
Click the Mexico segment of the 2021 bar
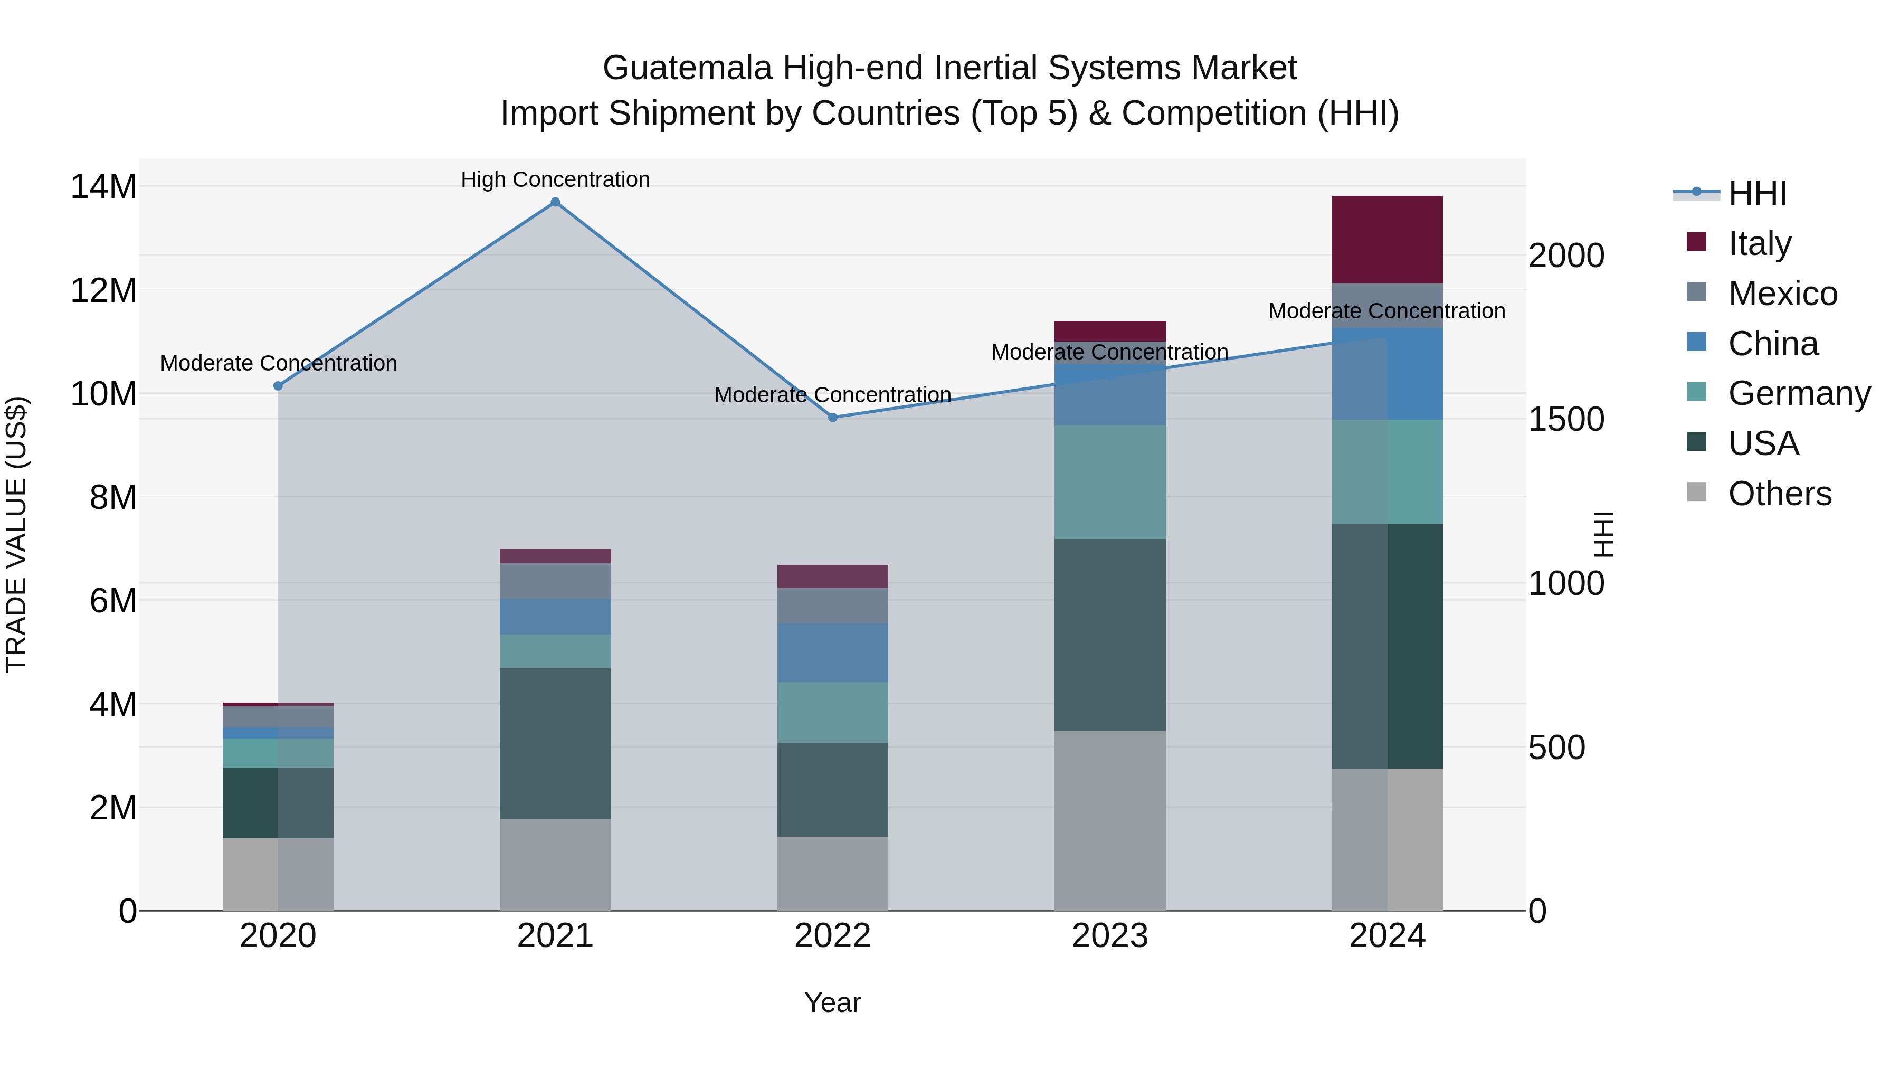(555, 581)
